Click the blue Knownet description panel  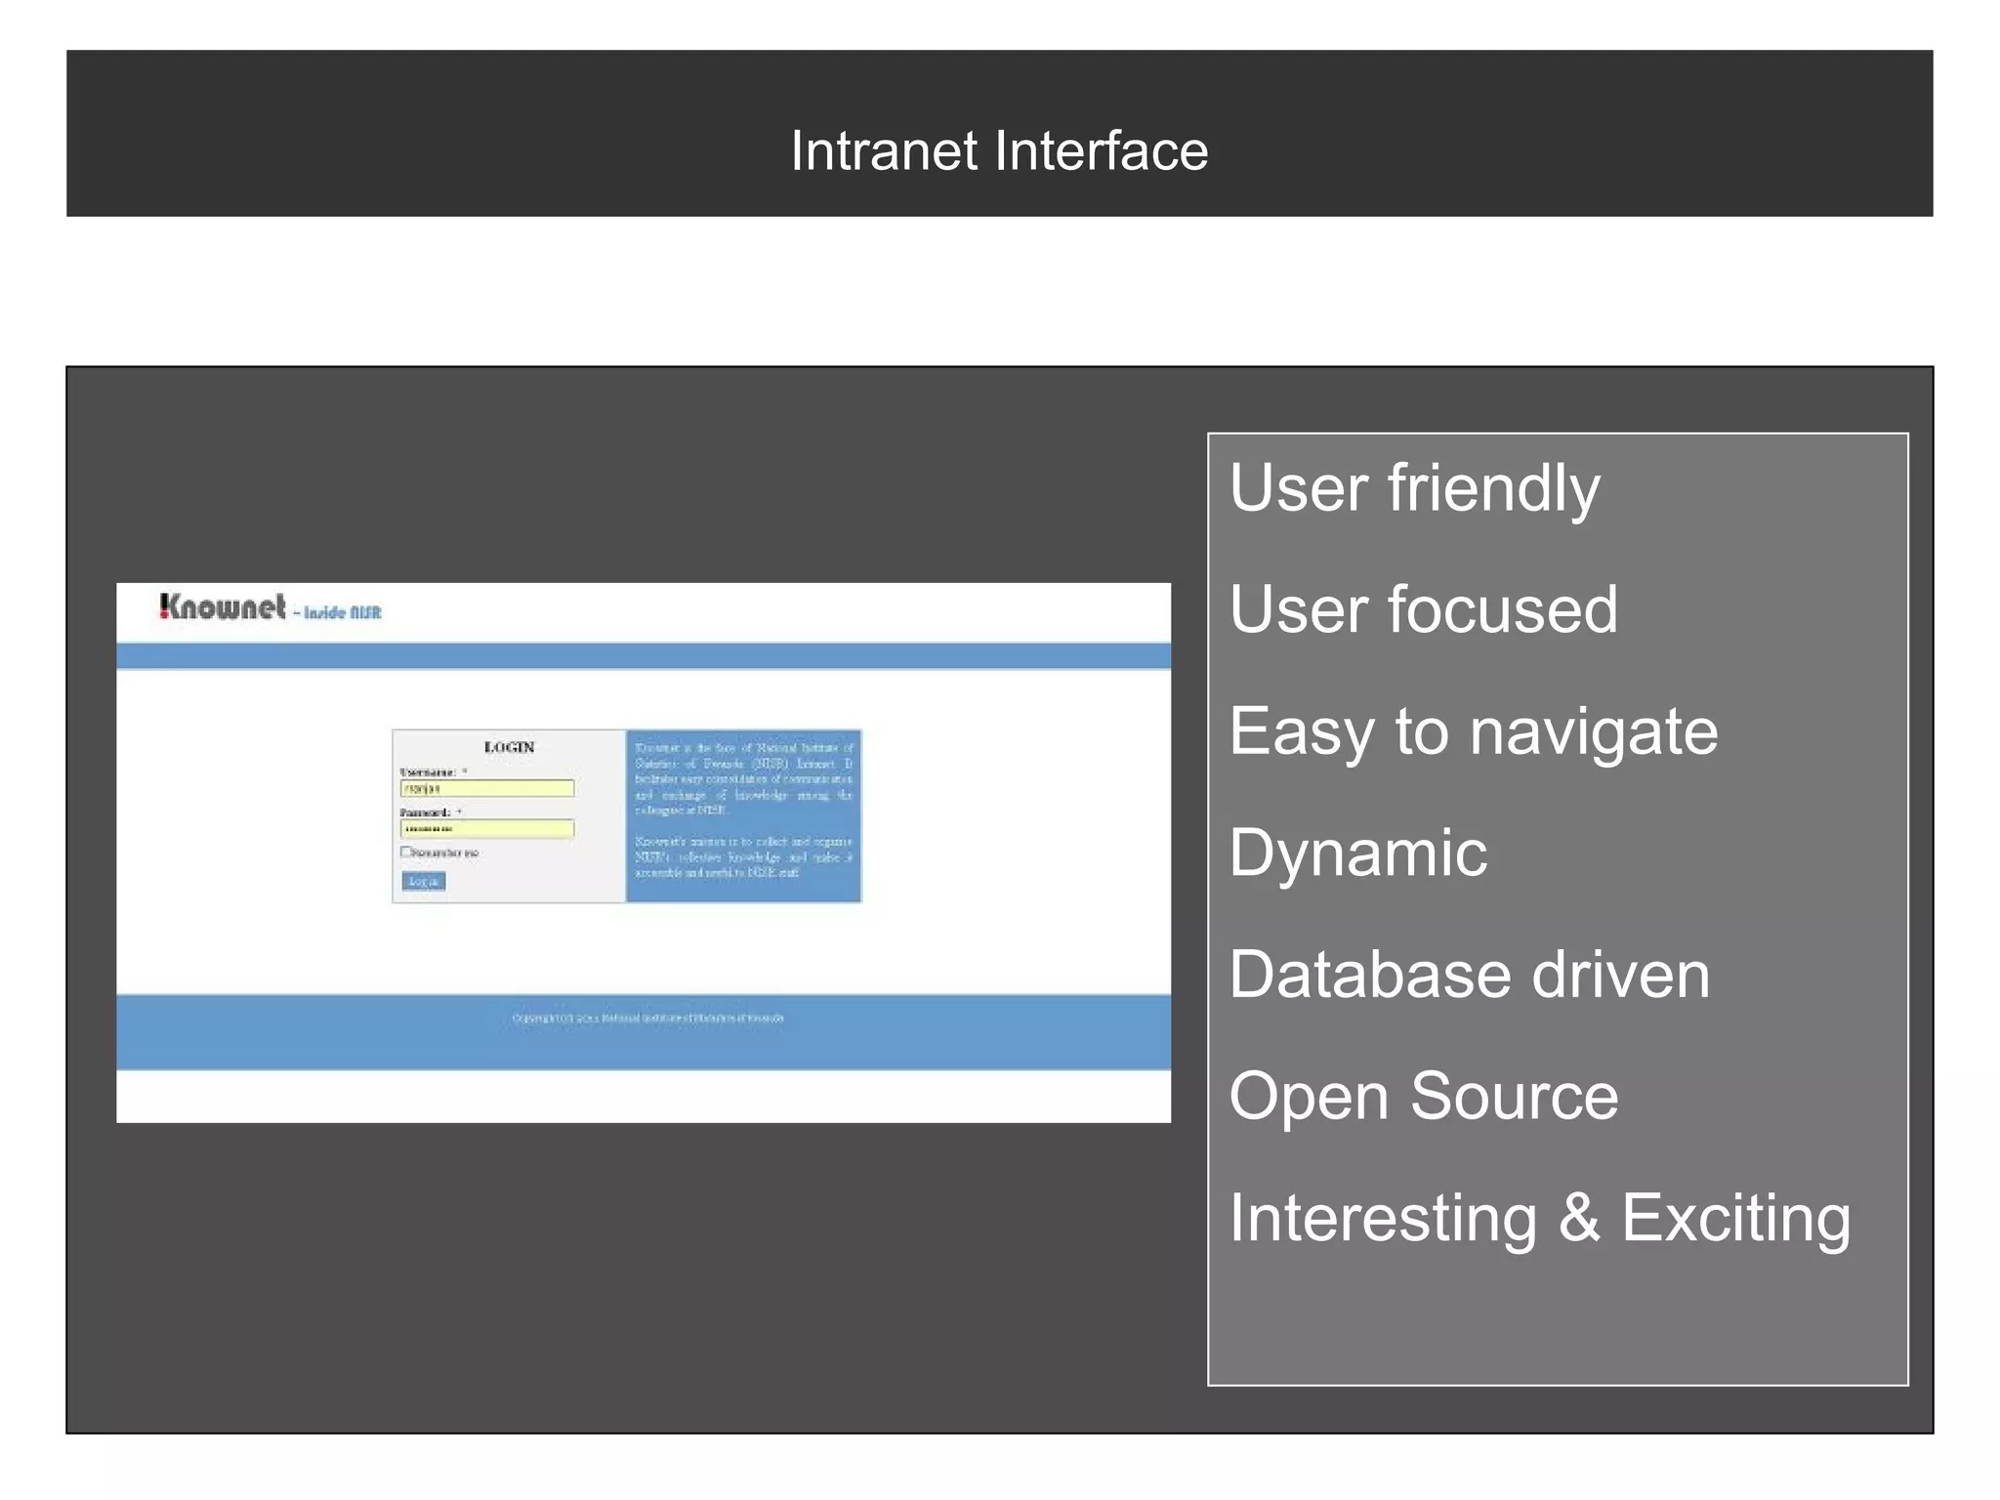pos(743,815)
